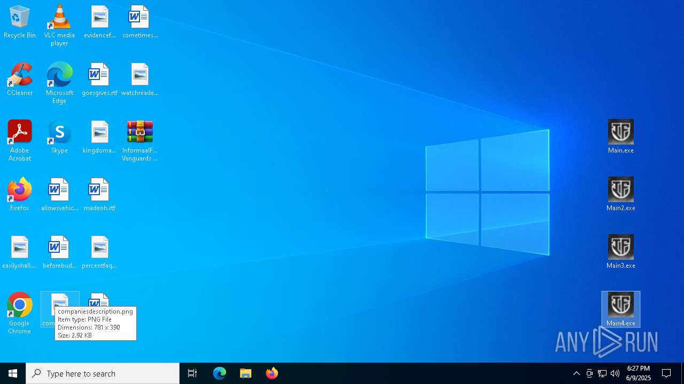Select the Main2.exe desktop icon
Screen dimensions: 684x384
[x=621, y=195]
